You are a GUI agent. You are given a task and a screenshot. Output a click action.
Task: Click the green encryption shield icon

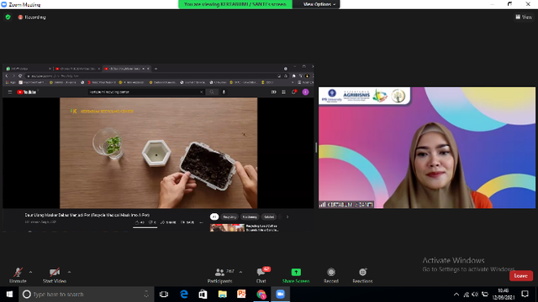[x=8, y=17]
